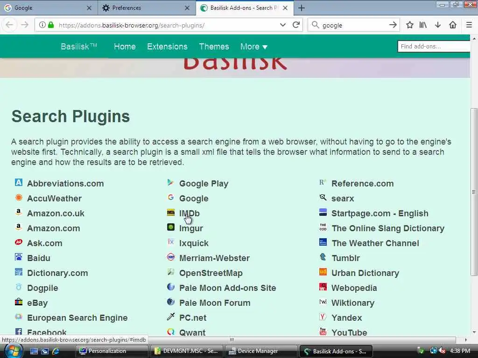
Task: Click the Basilisk brand link
Action: click(78, 47)
